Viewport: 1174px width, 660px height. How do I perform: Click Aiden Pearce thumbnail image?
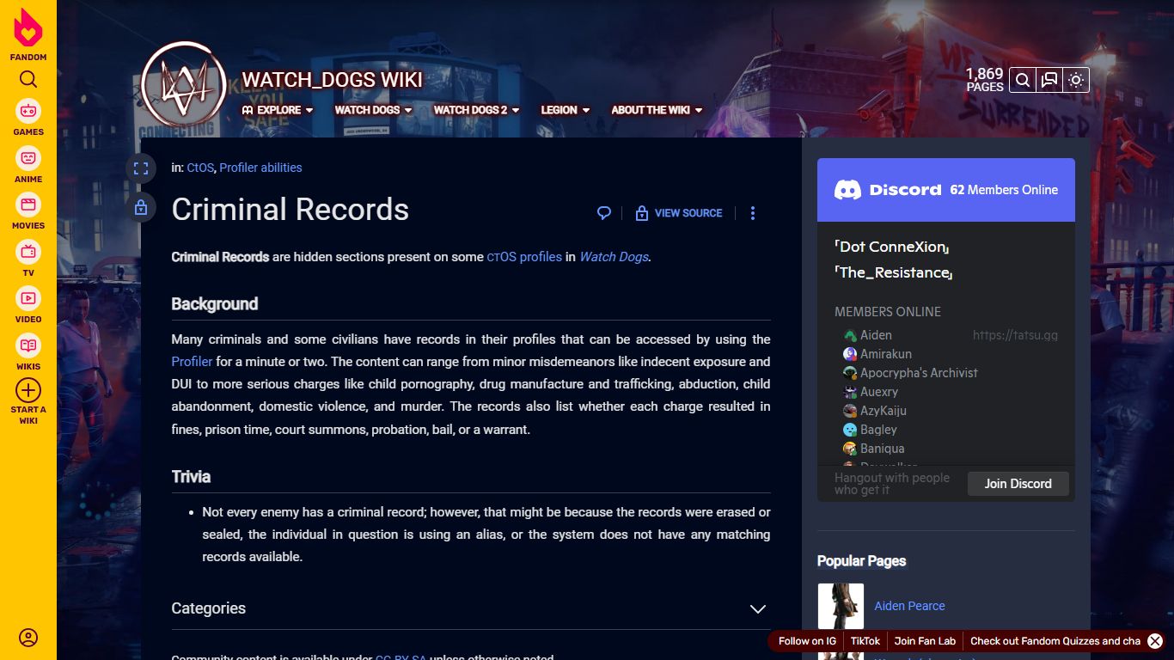(841, 606)
